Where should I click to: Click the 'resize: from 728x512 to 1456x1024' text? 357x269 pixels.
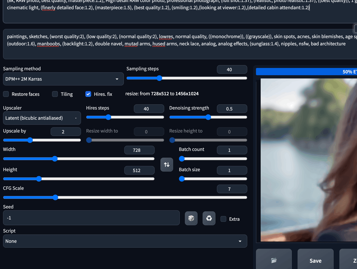(x=162, y=94)
